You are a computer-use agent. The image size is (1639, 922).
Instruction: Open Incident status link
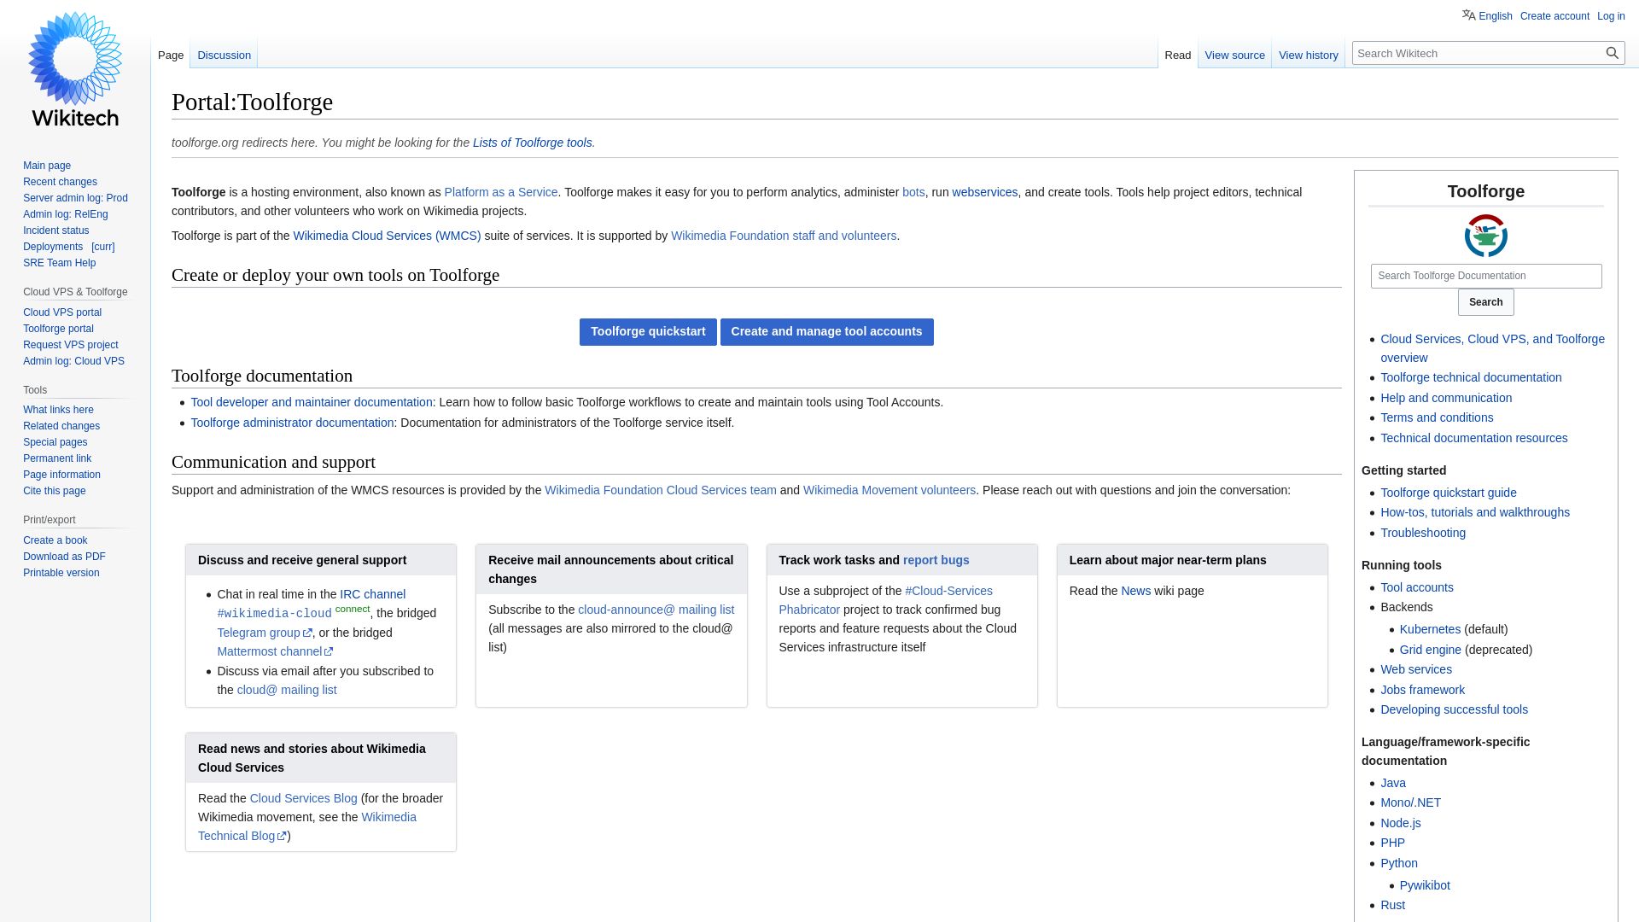point(56,230)
